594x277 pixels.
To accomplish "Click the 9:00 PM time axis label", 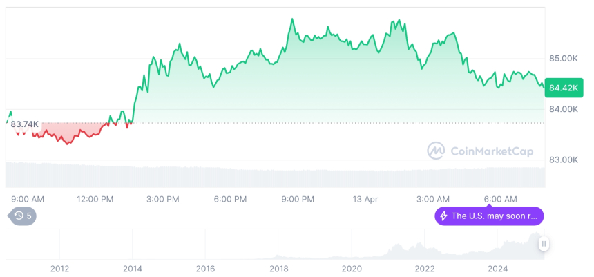I will (298, 199).
